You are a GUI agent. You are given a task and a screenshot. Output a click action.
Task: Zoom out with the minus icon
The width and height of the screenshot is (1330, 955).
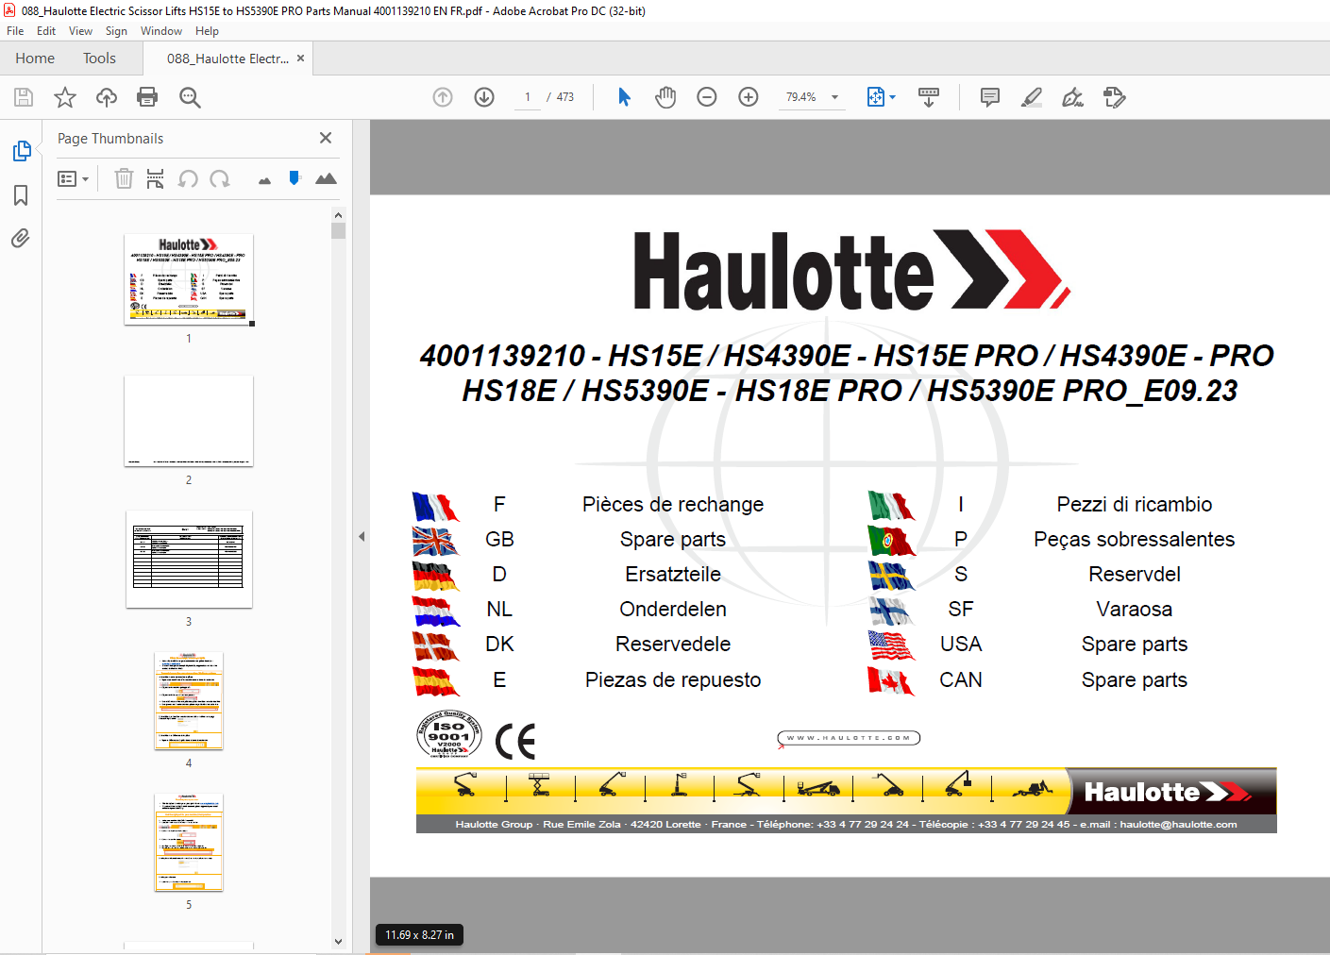click(x=707, y=97)
